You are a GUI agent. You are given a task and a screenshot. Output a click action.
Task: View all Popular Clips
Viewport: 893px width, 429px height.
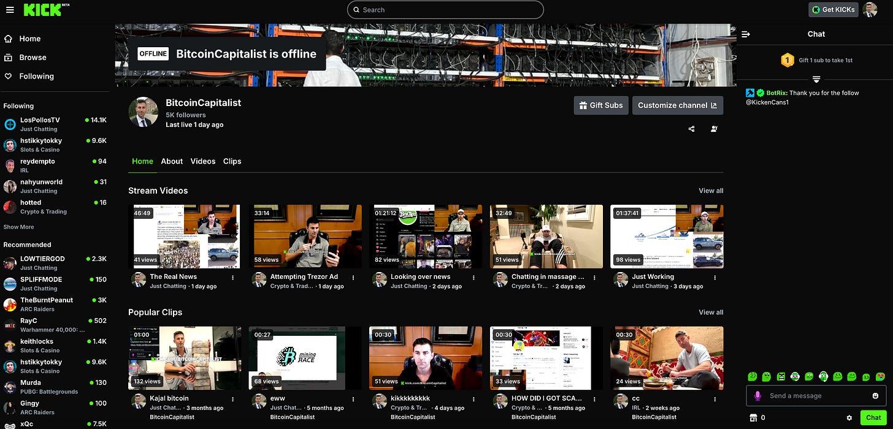coord(711,312)
